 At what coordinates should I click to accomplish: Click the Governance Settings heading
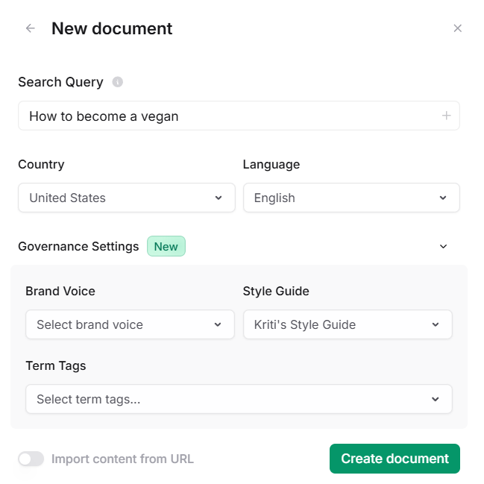[78, 246]
